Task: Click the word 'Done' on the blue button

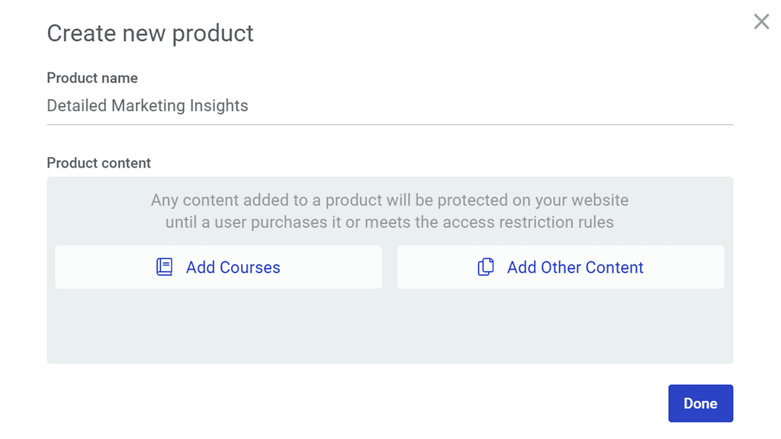Action: (x=700, y=403)
